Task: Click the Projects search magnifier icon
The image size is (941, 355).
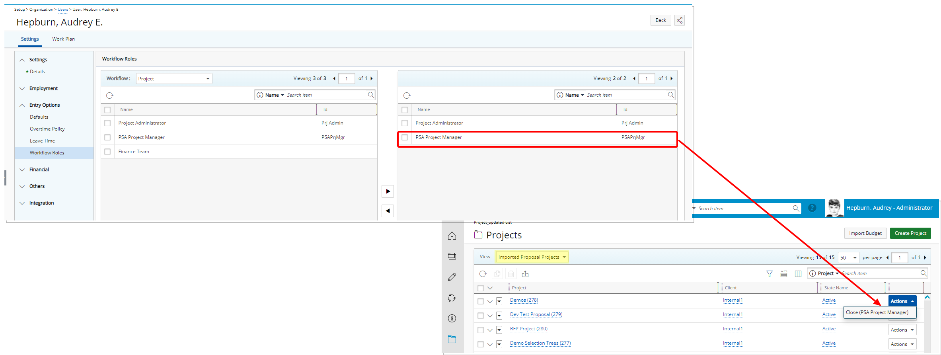Action: tap(924, 273)
